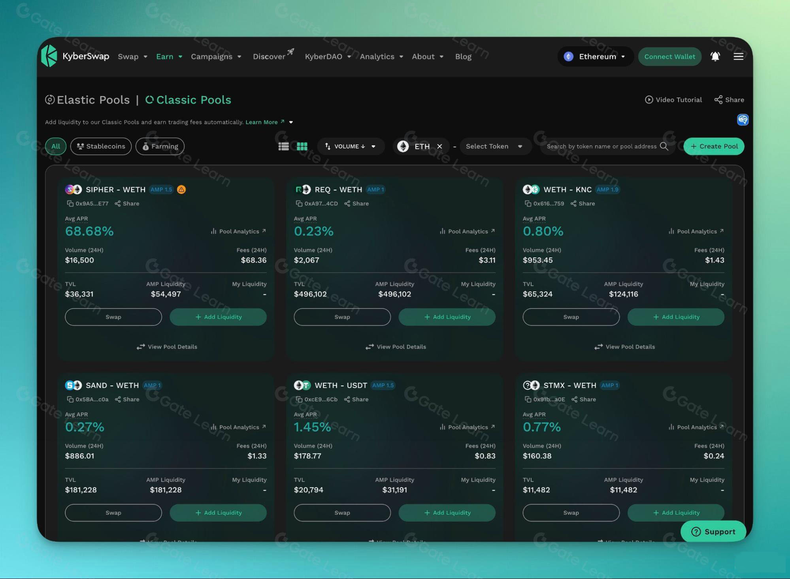Share the STMX - WETH pool
Image resolution: width=790 pixels, height=579 pixels.
583,399
